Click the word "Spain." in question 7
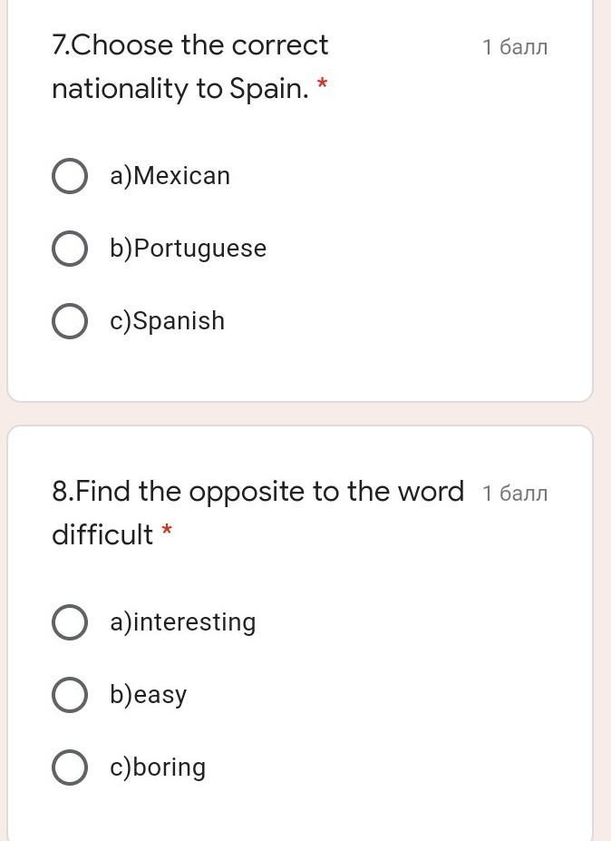The width and height of the screenshot is (611, 841). (x=269, y=89)
